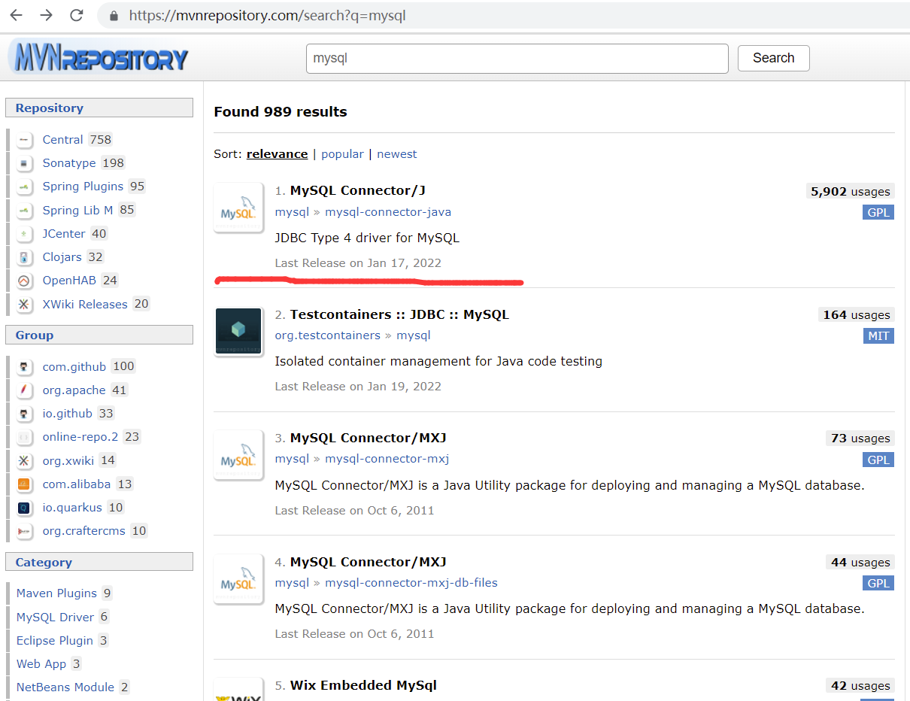Click the com.github group icon
The image size is (910, 701).
tap(25, 367)
